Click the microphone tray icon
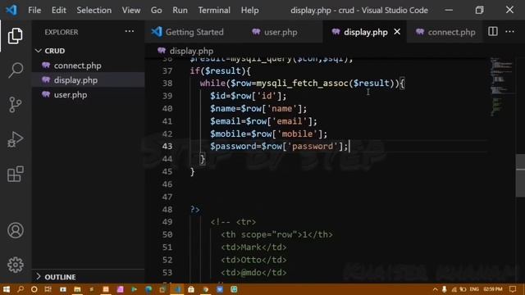The width and height of the screenshot is (525, 295). point(445,289)
